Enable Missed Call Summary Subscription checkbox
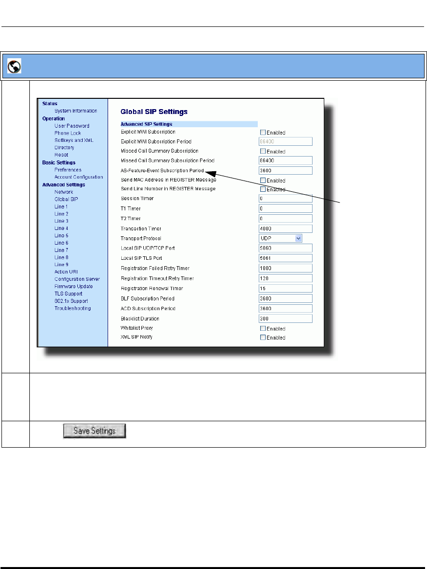427x569 pixels. tap(263, 151)
